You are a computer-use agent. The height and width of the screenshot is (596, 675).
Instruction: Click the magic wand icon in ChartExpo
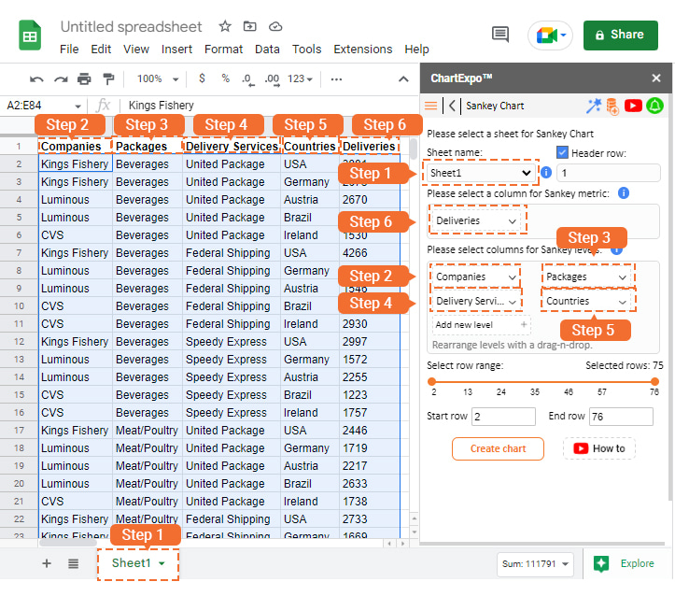pyautogui.click(x=594, y=106)
